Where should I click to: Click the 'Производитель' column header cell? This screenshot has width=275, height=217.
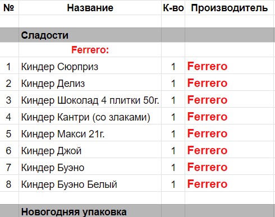(x=230, y=8)
